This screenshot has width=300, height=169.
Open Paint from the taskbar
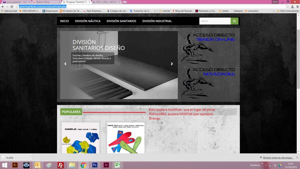tap(49, 165)
